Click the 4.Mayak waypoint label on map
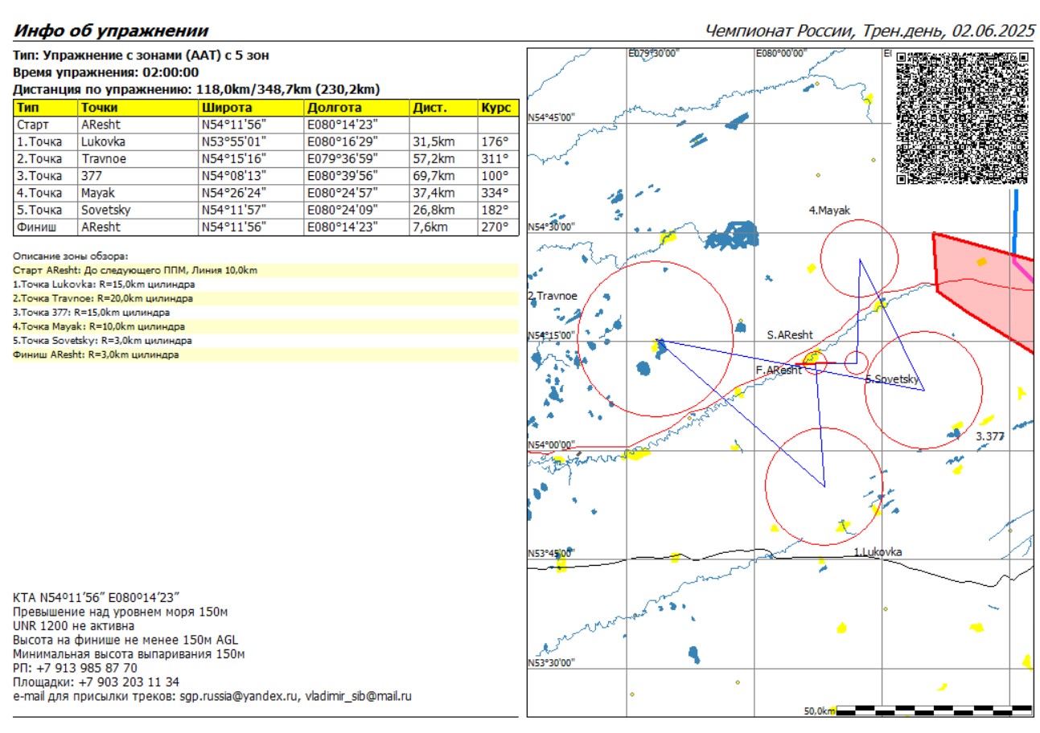Screen dimensions: 1040x733 (x=829, y=211)
